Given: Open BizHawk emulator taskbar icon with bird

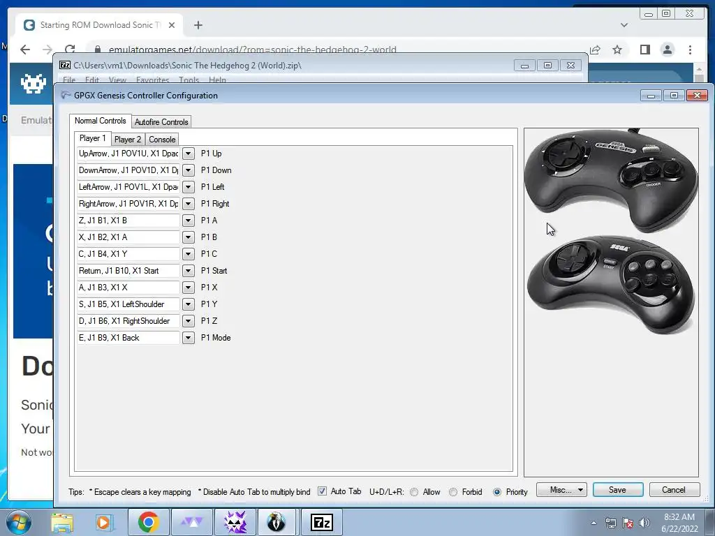Looking at the screenshot, I should [277, 522].
